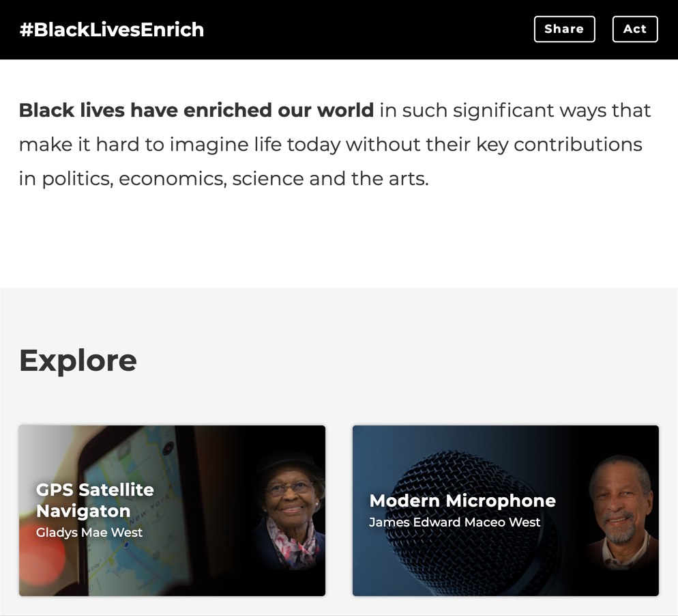
Task: Select the GPS Satellite Navigaton title text
Action: click(95, 500)
